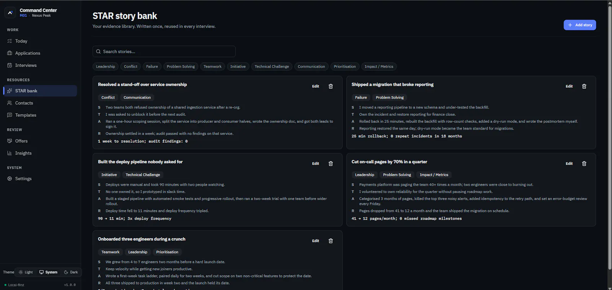Image resolution: width=612 pixels, height=290 pixels.
Task: Go to Applications in sidebar
Action: pyautogui.click(x=40, y=53)
